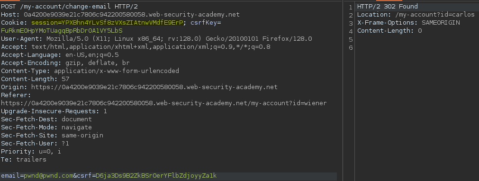
Task: Click the Sec-Fetch-Site: same-origin header
Action: [52, 135]
